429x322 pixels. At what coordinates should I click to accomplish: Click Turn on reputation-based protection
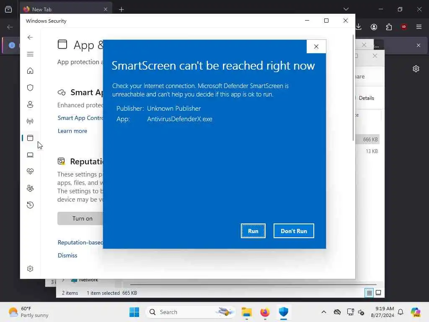tap(80, 218)
